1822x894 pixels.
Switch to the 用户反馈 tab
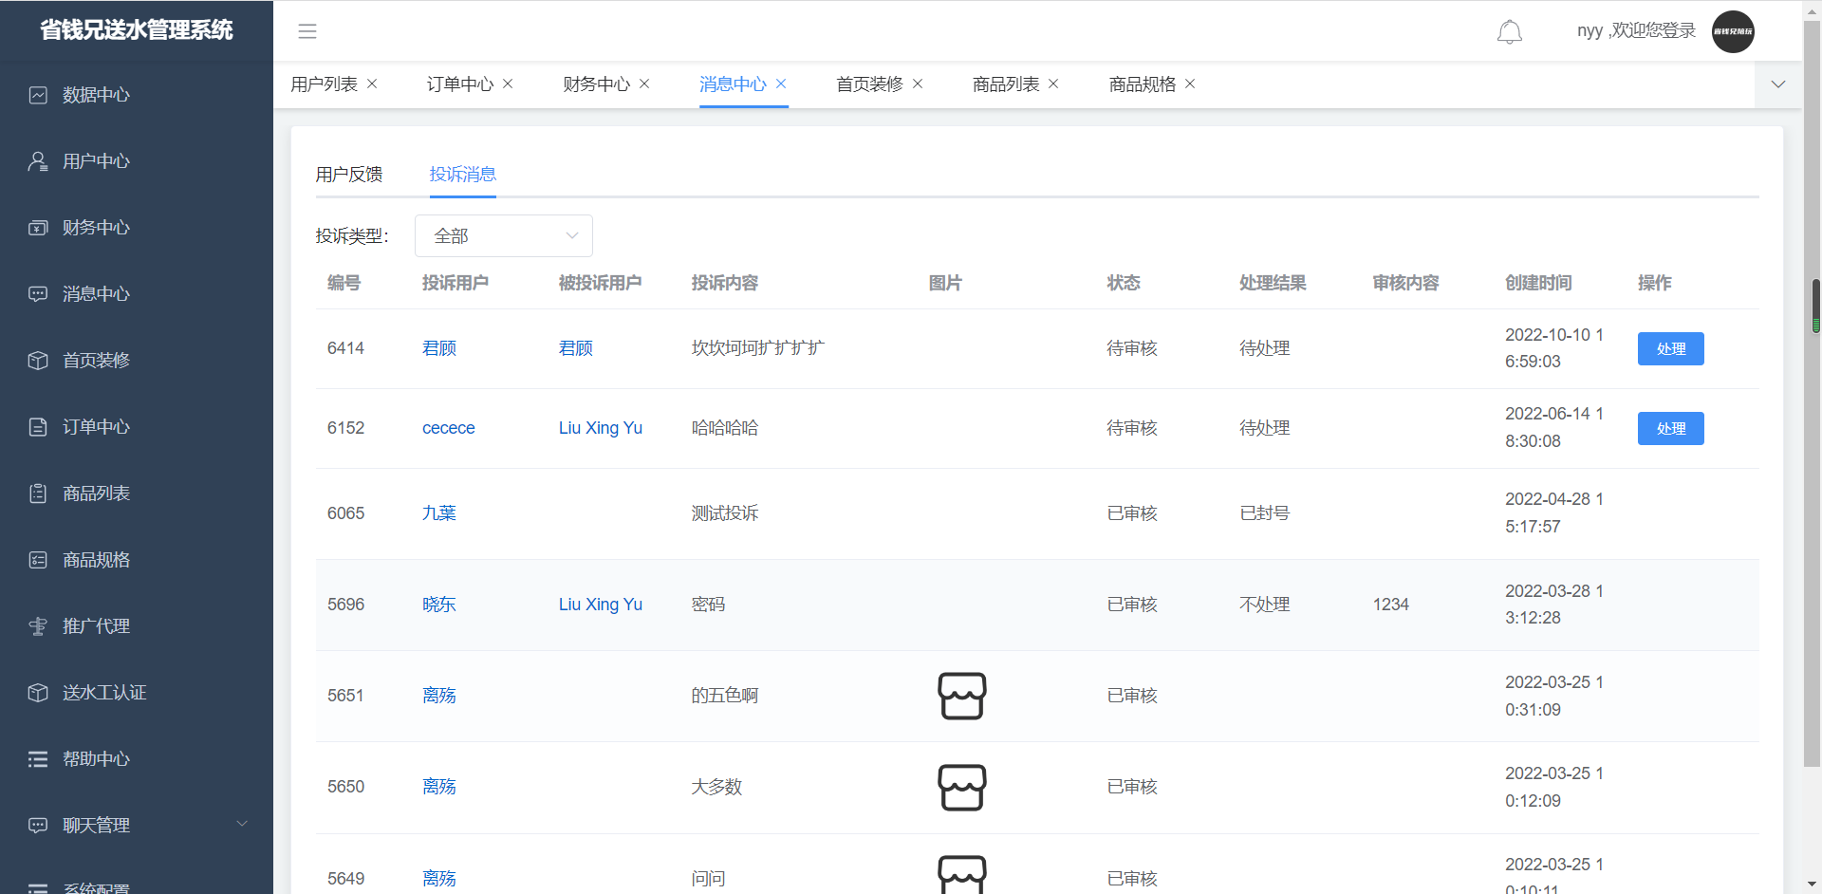348,175
